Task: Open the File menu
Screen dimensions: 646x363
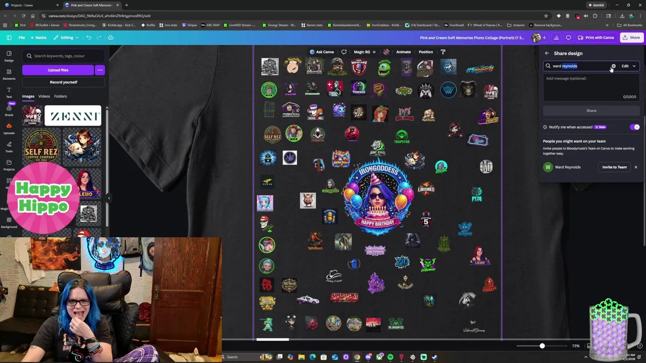Action: click(x=22, y=37)
